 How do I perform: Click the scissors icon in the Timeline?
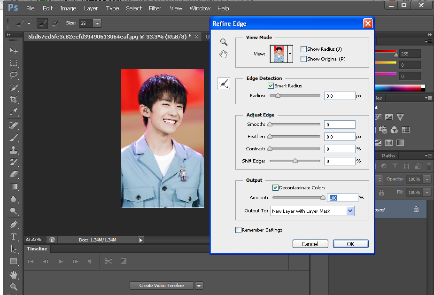pyautogui.click(x=108, y=261)
